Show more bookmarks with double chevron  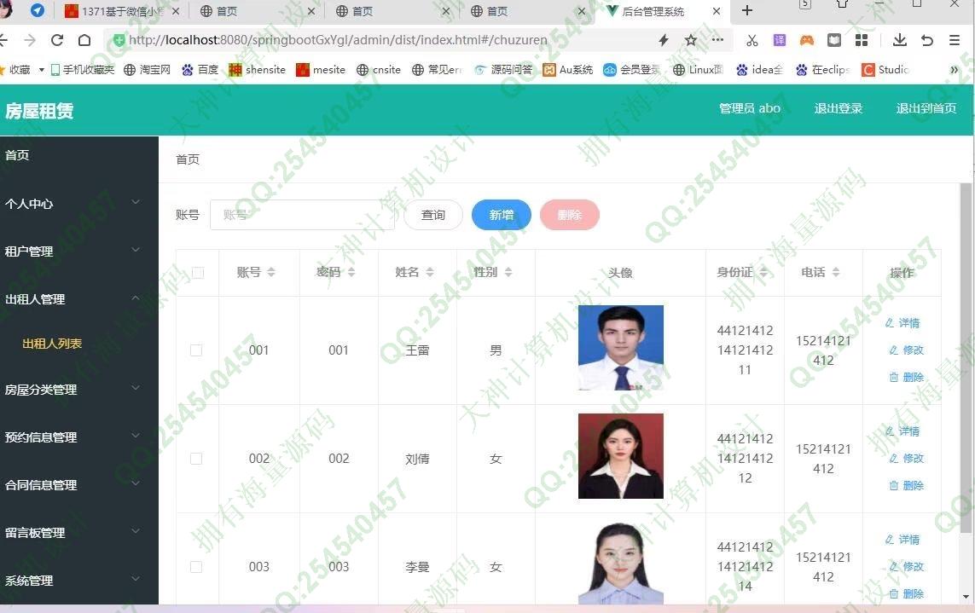click(955, 70)
